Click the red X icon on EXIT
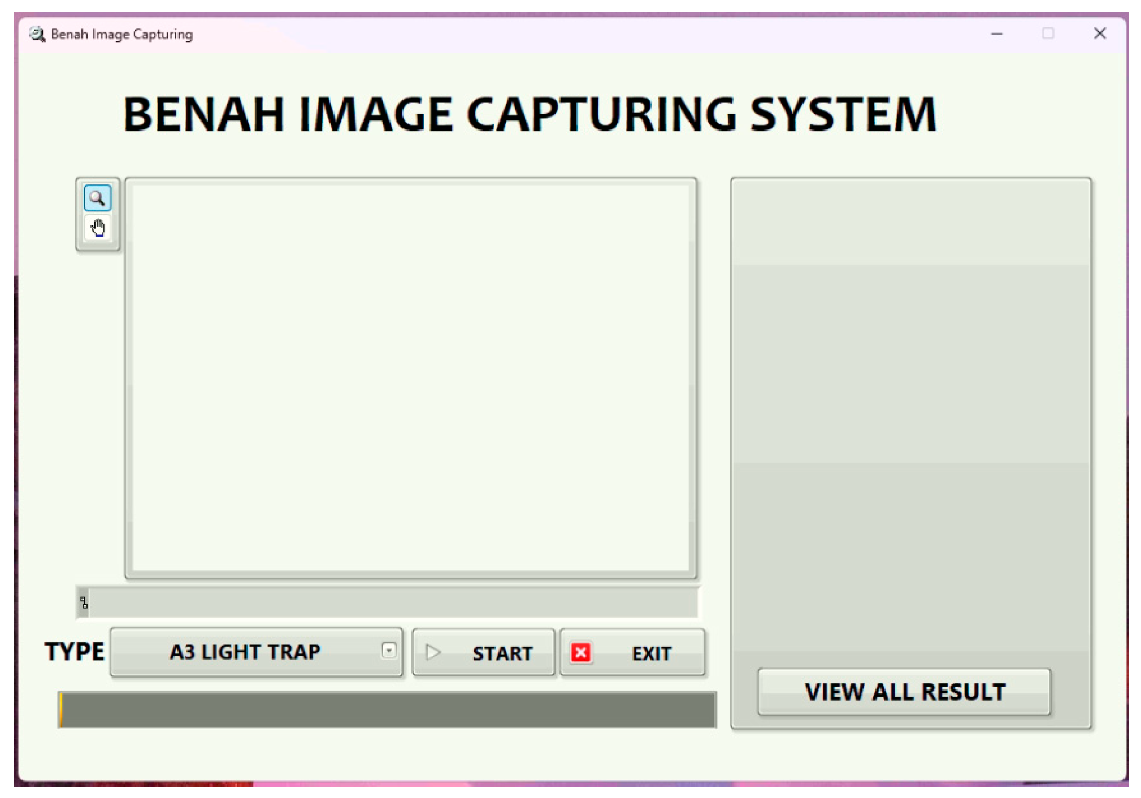Screen dimensions: 1141x798 (x=580, y=653)
